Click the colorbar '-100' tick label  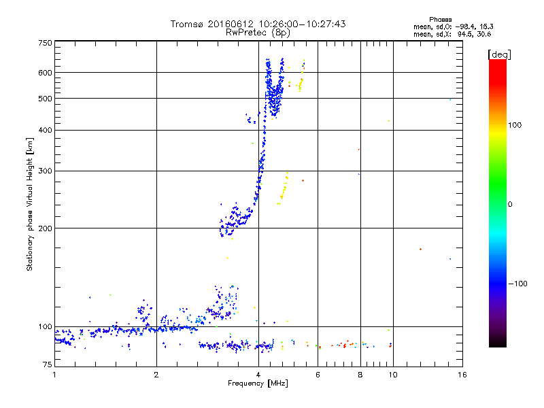[x=517, y=284]
